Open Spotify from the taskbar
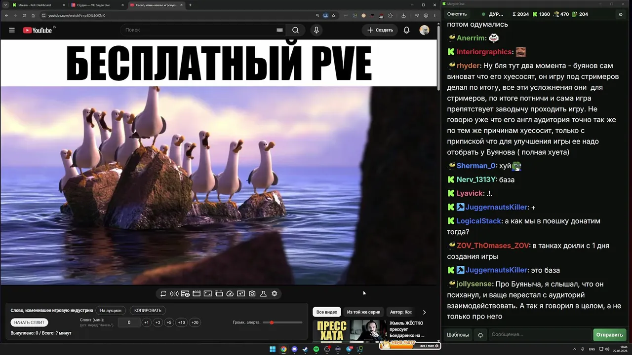 coord(316,350)
